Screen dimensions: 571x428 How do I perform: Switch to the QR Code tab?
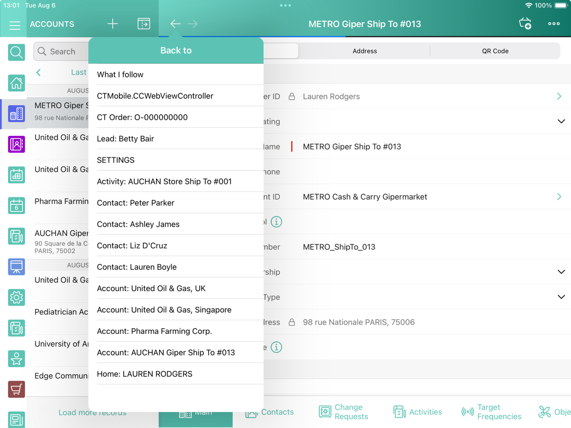coord(495,51)
